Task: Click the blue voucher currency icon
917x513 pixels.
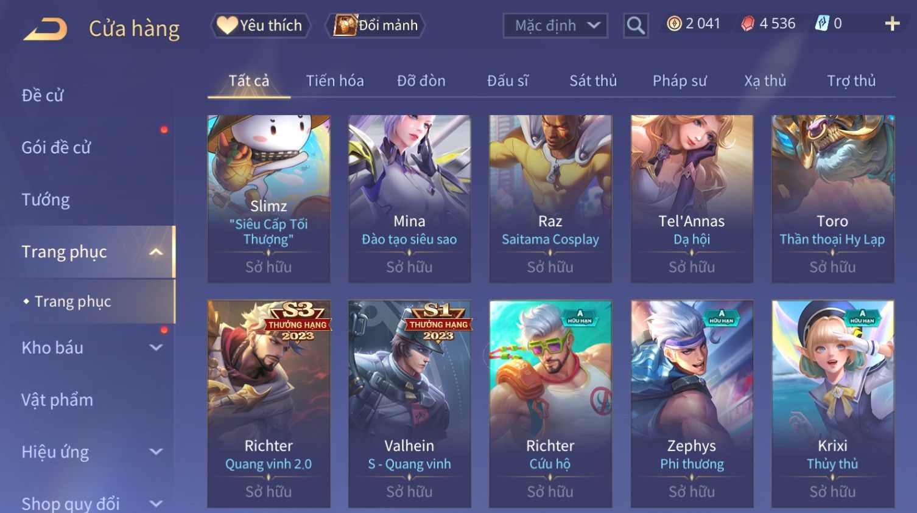Action: point(822,24)
